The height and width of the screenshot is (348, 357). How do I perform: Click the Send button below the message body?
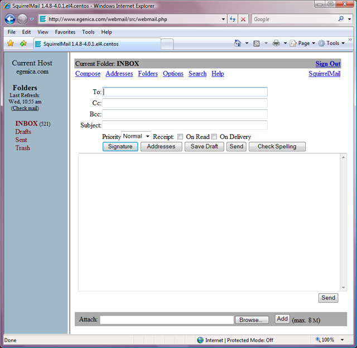pos(328,298)
